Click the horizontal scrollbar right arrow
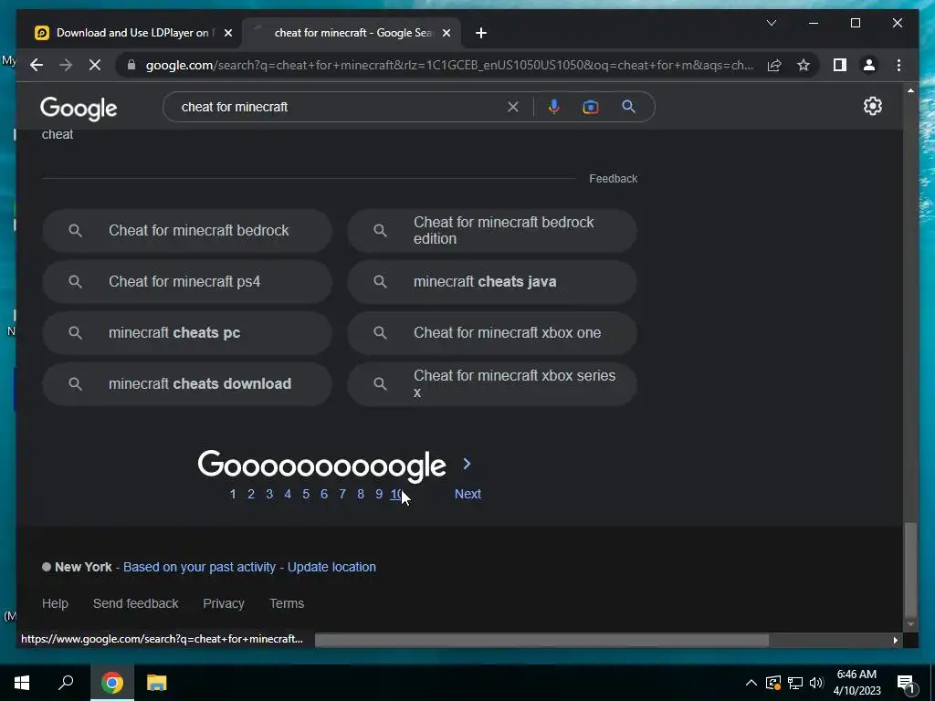The width and height of the screenshot is (935, 701). coord(895,640)
